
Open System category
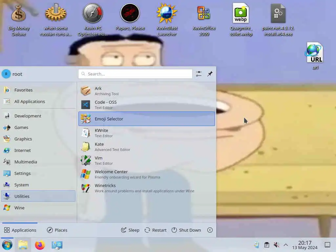tap(38, 185)
